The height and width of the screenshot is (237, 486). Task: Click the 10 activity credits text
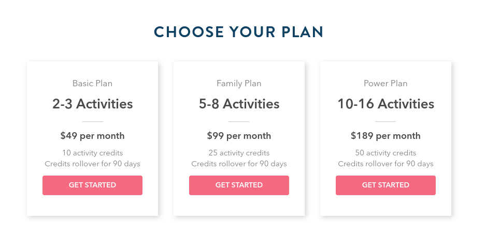click(x=92, y=153)
